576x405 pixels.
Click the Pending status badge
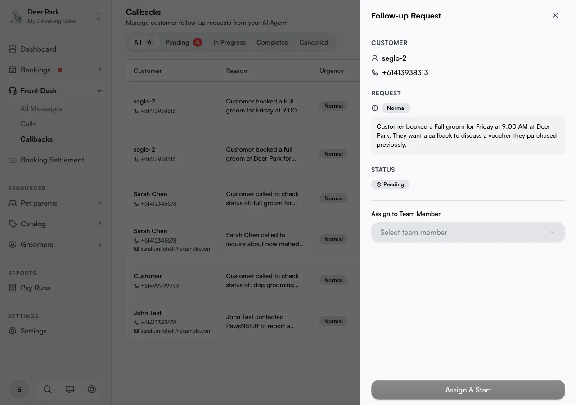(390, 184)
